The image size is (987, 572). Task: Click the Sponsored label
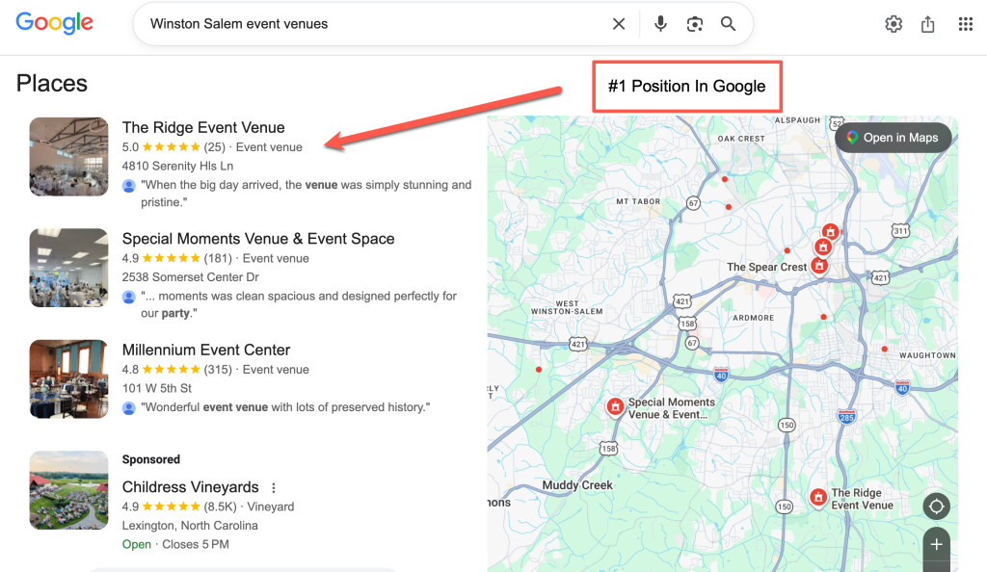click(151, 459)
